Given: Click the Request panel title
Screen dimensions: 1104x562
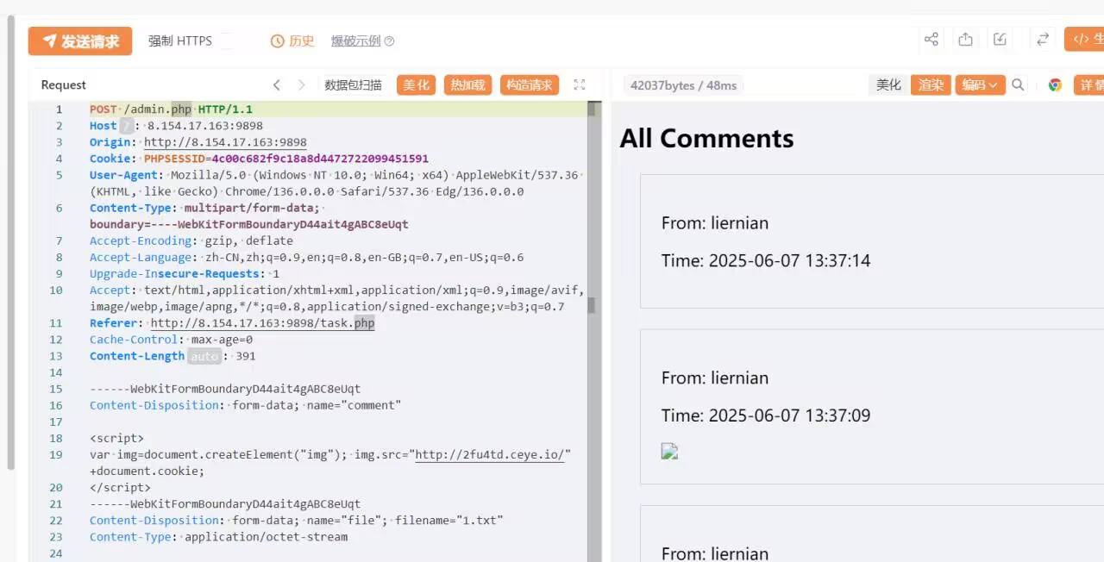Looking at the screenshot, I should (64, 84).
